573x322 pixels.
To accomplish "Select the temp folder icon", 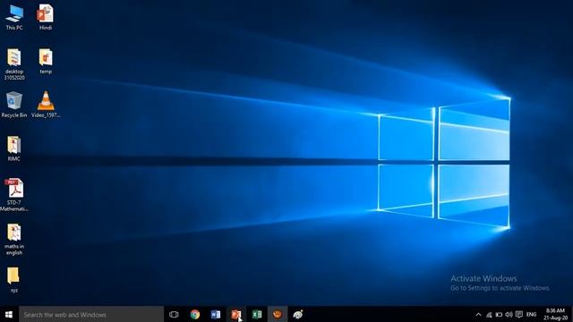I will [x=46, y=62].
